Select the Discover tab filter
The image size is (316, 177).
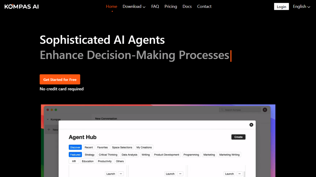(x=75, y=147)
